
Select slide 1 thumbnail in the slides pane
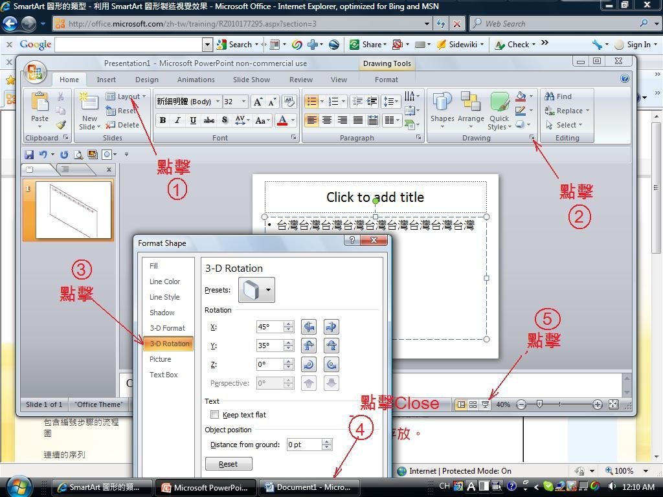pos(73,210)
